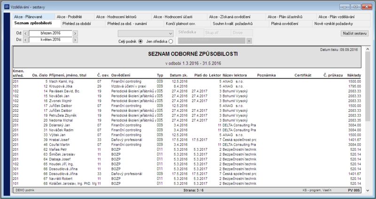Click the name Pavlásek David, Bc.
376x199 pixels.
[x=64, y=91]
